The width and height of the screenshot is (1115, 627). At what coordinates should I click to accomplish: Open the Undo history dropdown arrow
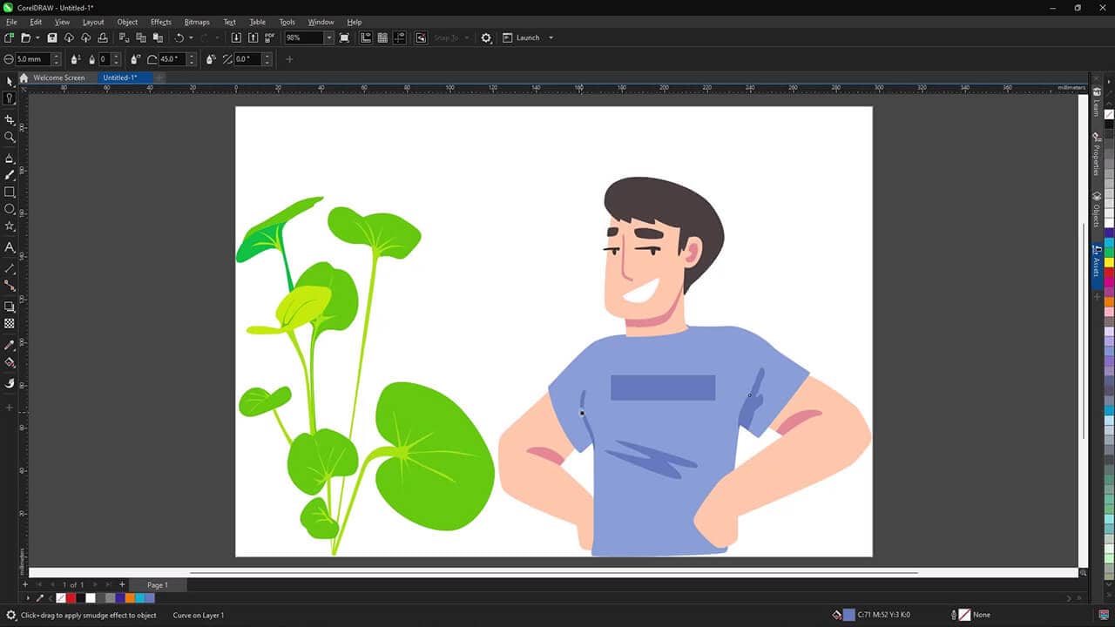point(191,38)
